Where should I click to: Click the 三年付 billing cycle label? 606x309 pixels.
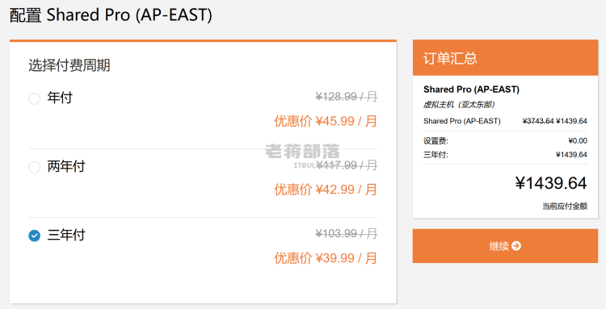coord(66,235)
